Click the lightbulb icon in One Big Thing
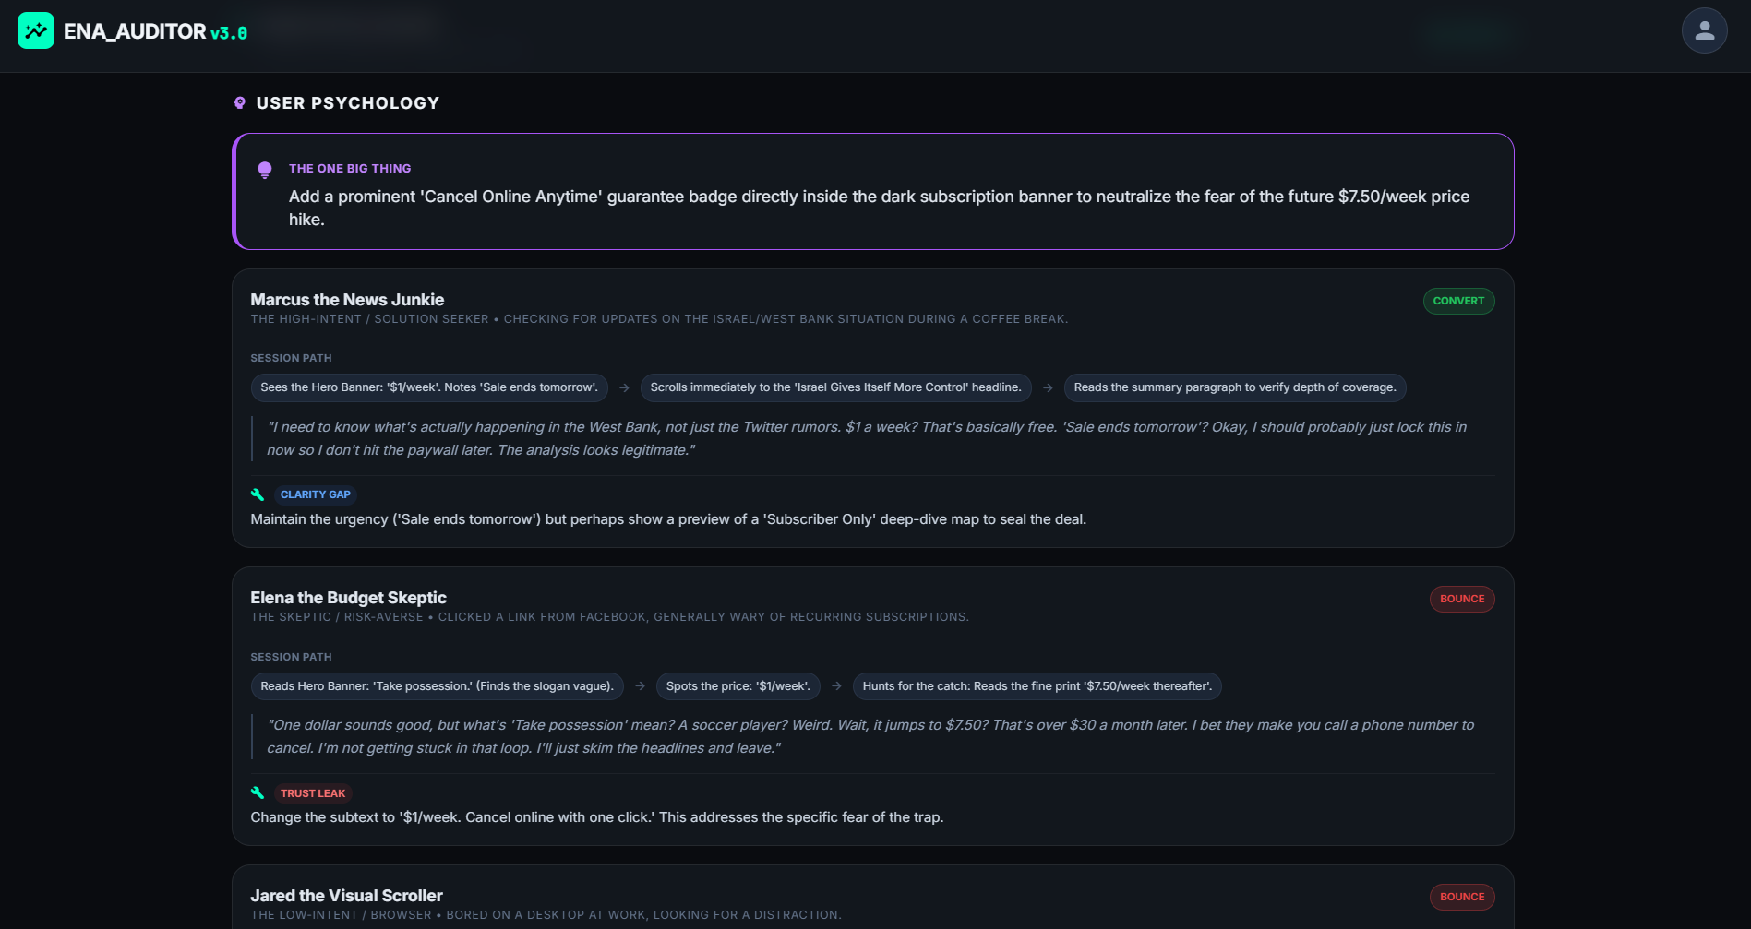1751x929 pixels. 265,170
